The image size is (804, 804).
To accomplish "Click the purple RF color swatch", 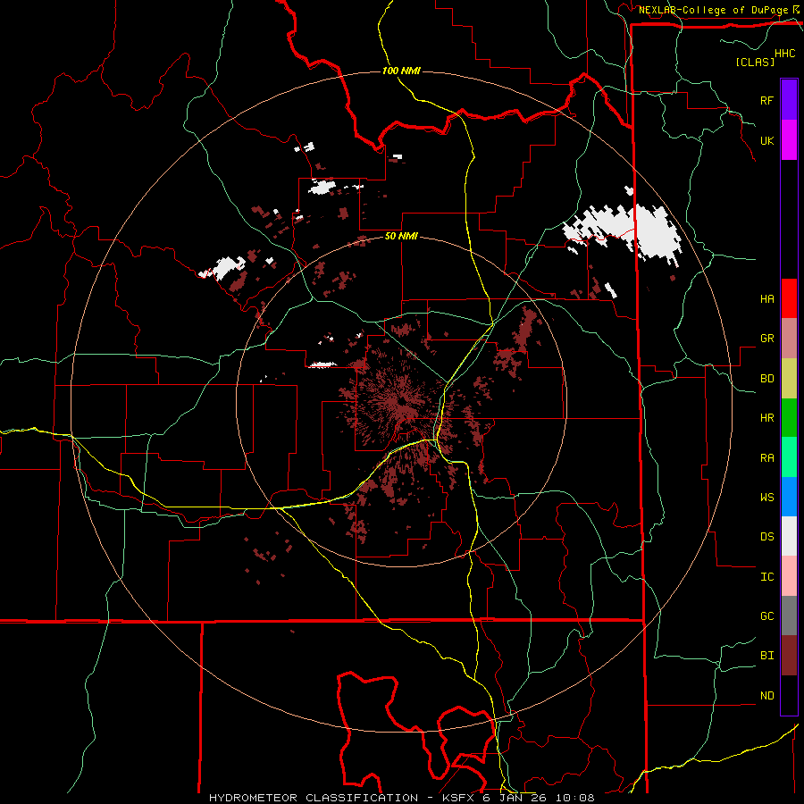I will (x=789, y=100).
